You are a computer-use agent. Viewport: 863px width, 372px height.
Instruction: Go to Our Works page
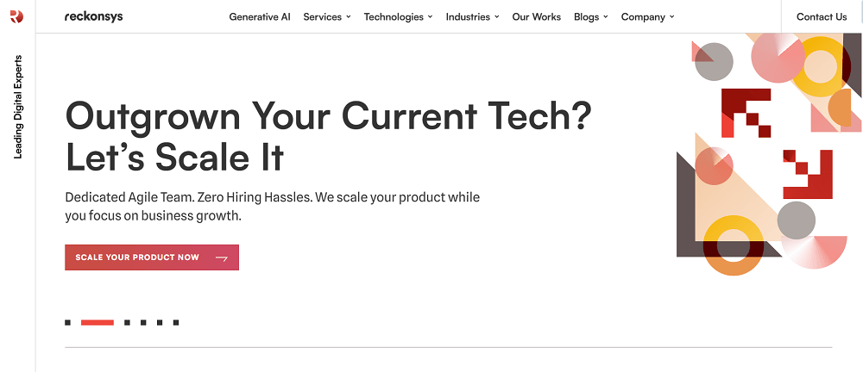[x=536, y=16]
